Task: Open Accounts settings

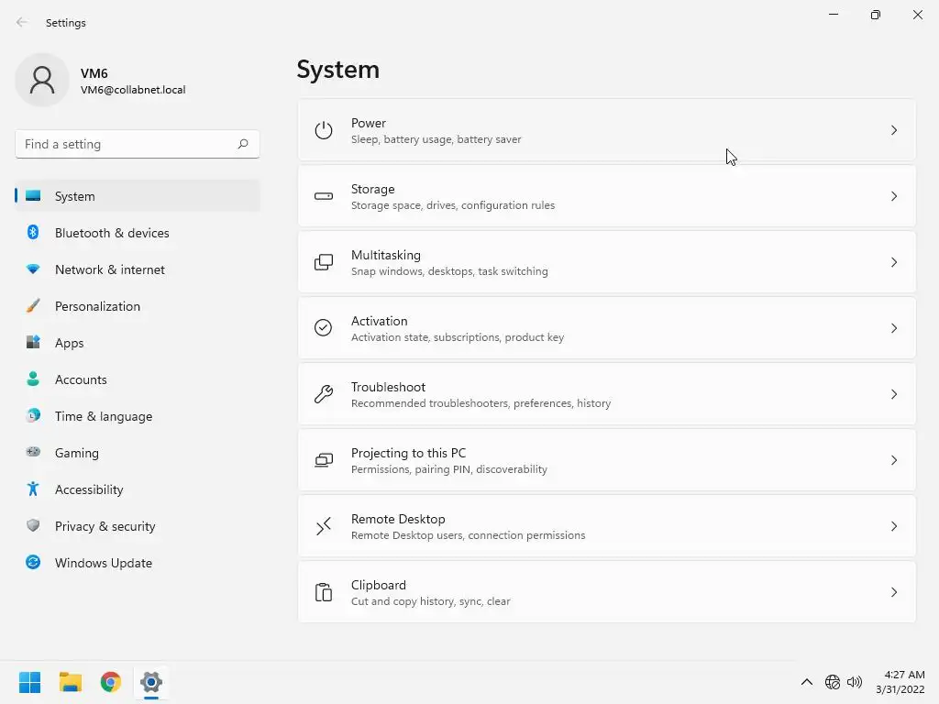Action: click(x=138, y=379)
